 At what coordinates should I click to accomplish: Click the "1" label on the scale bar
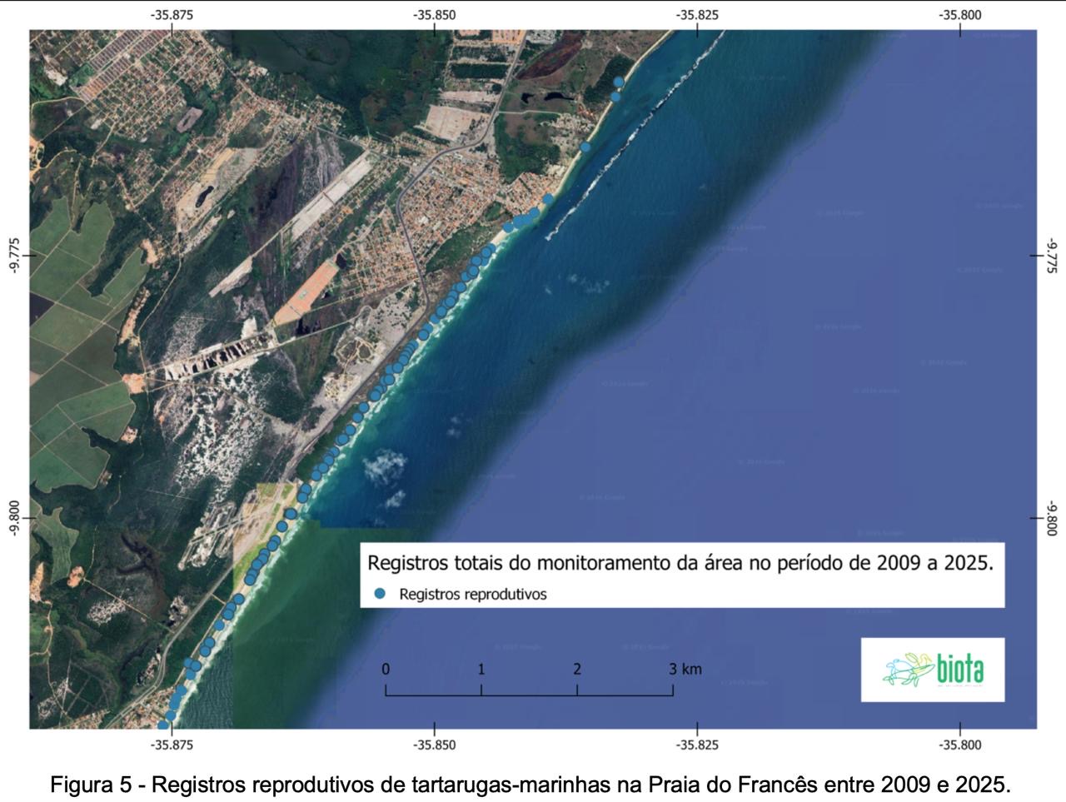pos(481,669)
